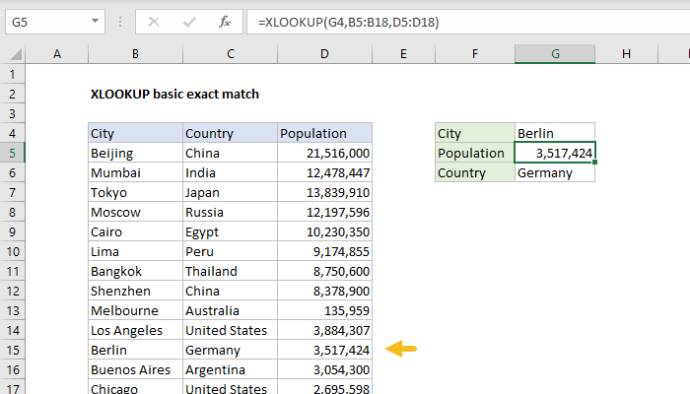Click the Population header cell in table

pyautogui.click(x=324, y=133)
